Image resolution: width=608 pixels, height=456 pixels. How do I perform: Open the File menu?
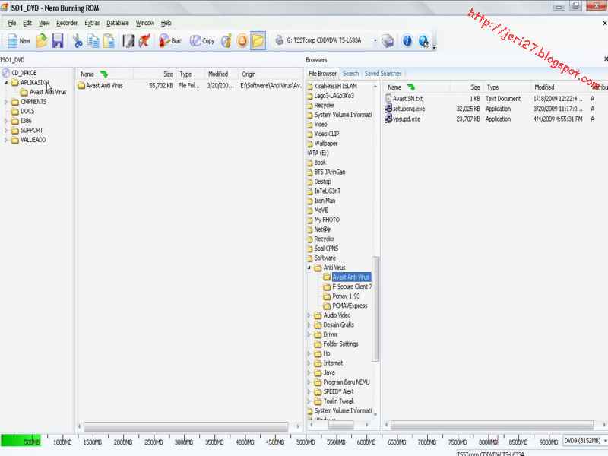click(x=12, y=23)
